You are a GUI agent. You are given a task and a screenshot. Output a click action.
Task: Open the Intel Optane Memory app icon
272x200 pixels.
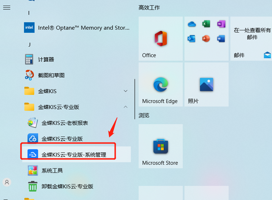click(29, 28)
